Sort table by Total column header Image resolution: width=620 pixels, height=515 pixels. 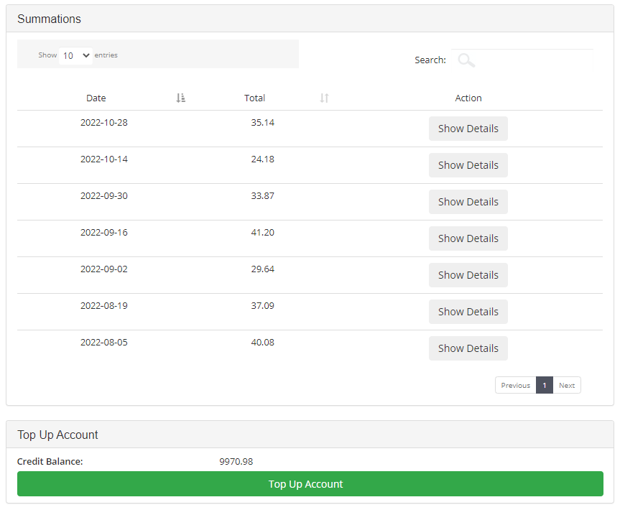(254, 98)
